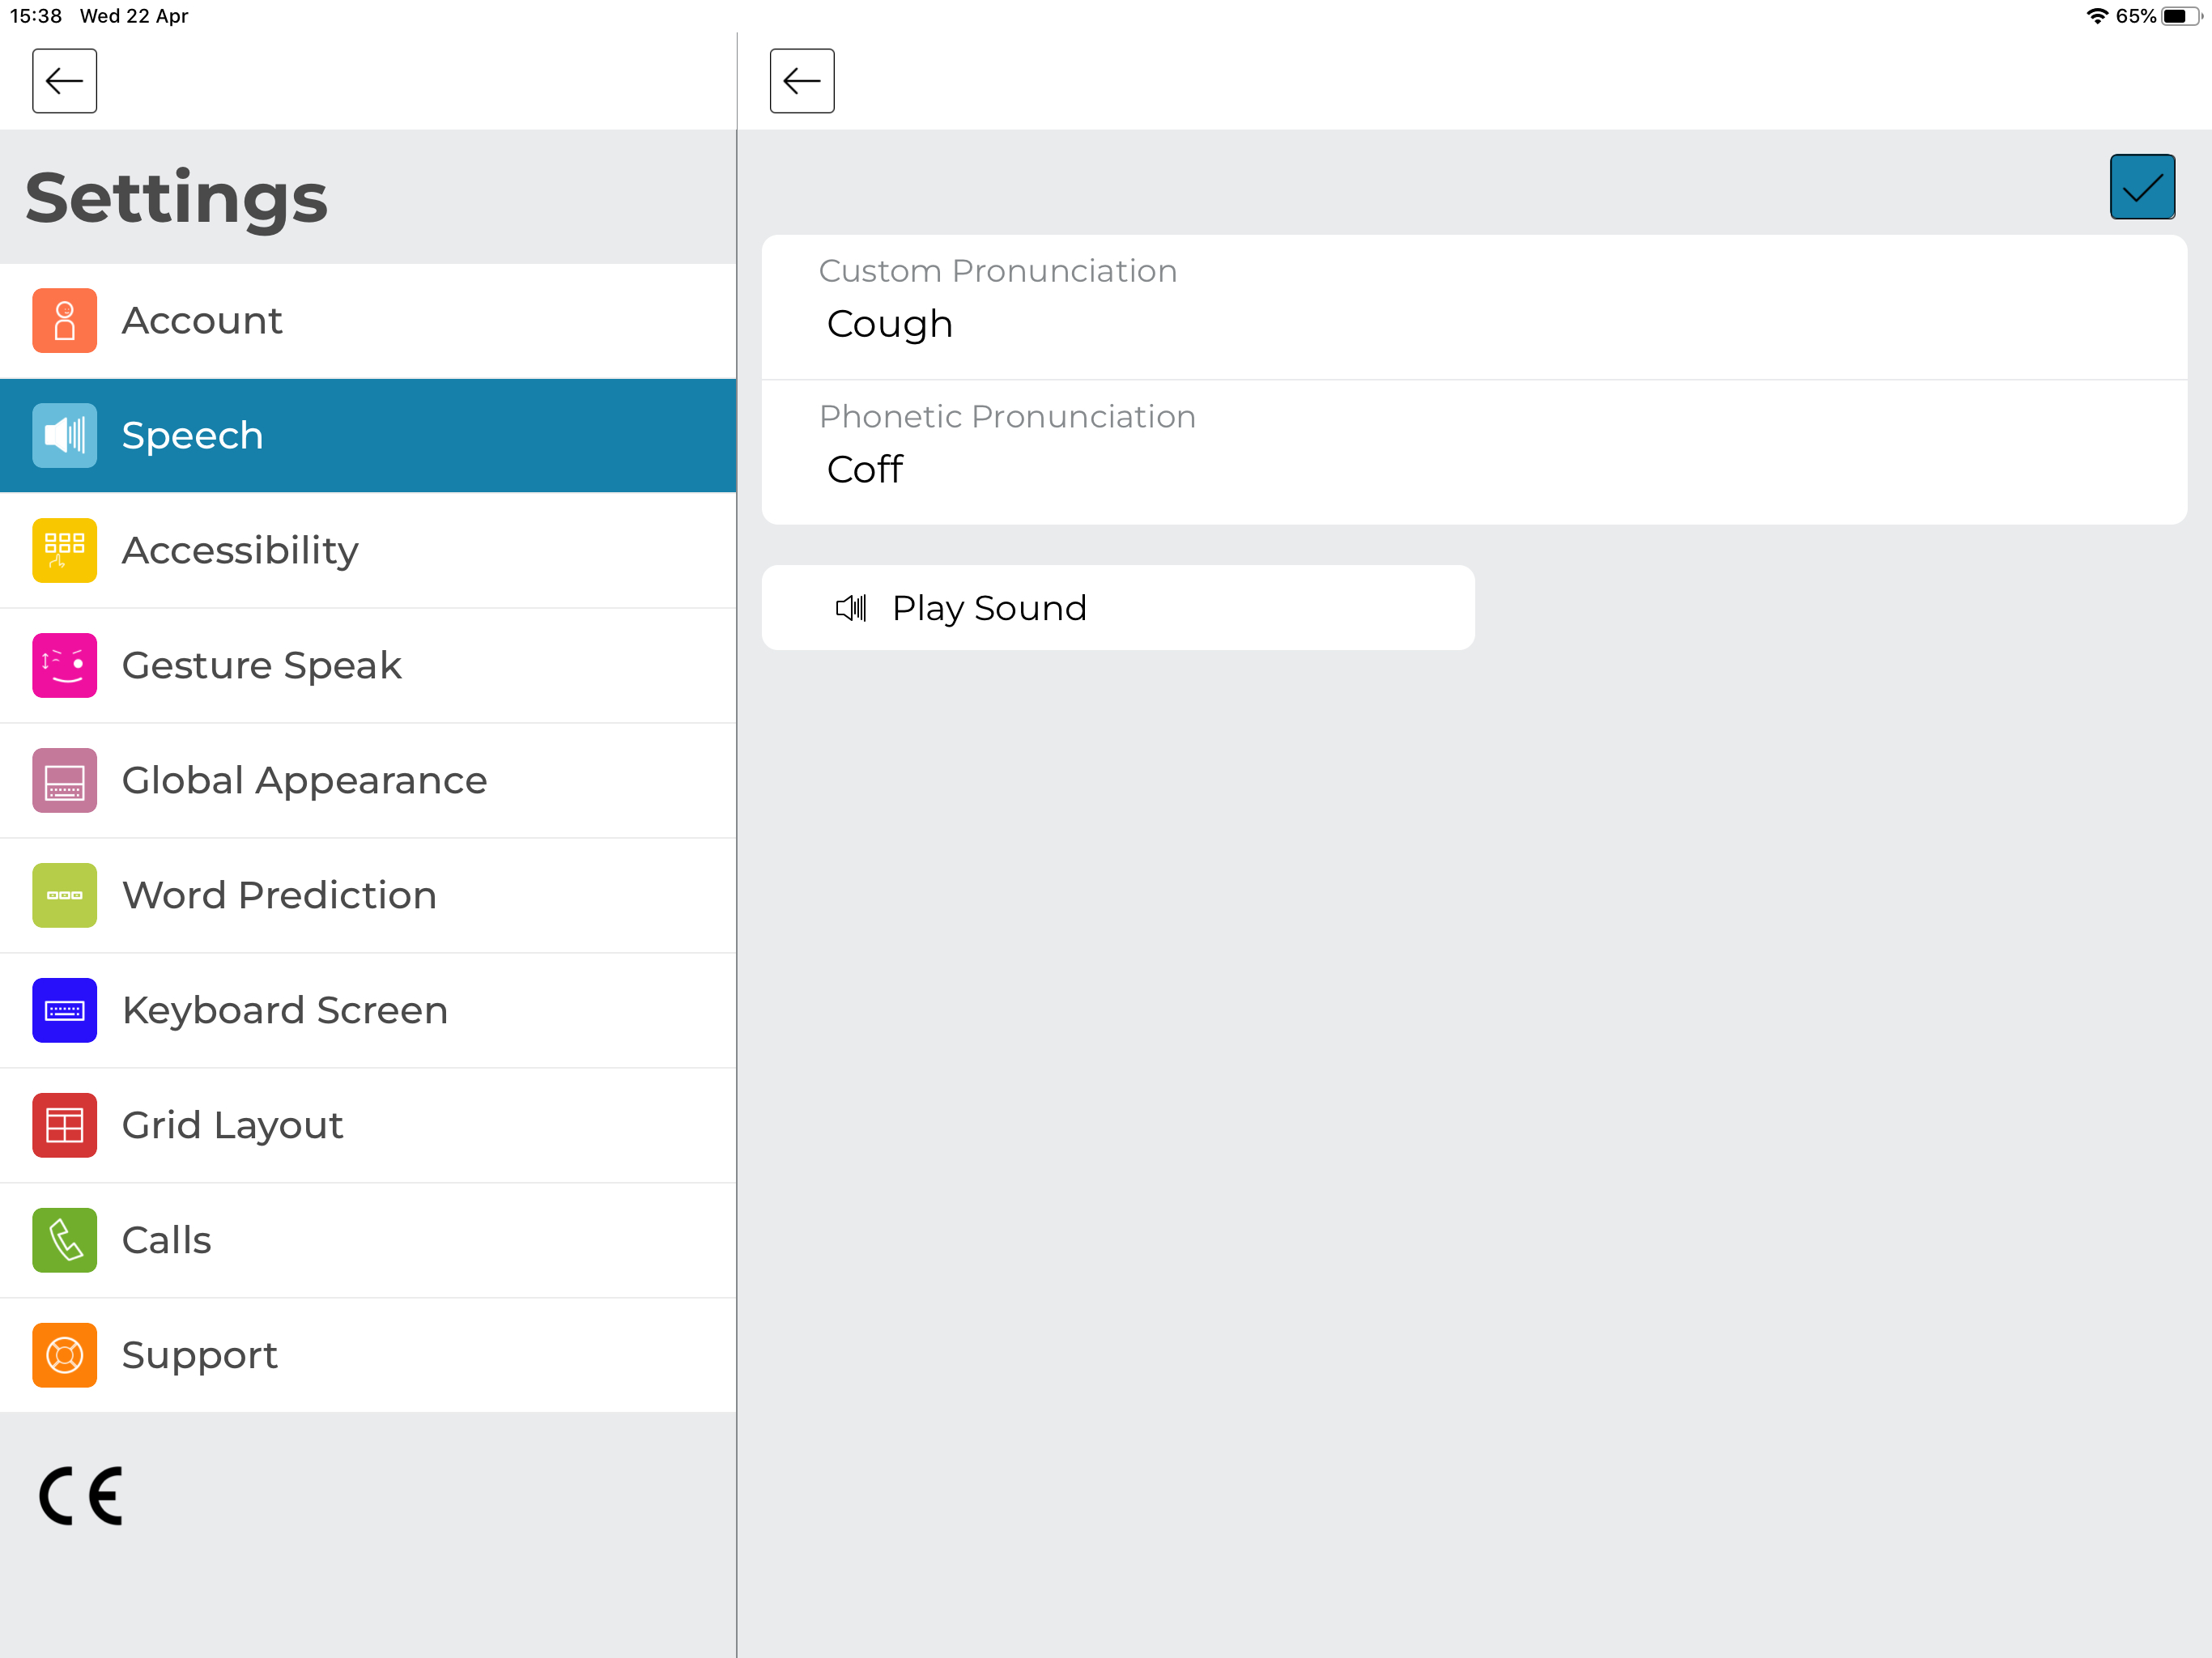Tap the Wi-Fi status icon

2097,16
